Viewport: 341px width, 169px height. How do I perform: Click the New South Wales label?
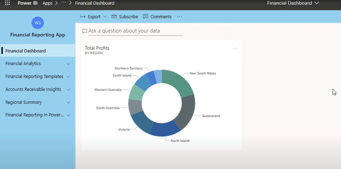203,73
